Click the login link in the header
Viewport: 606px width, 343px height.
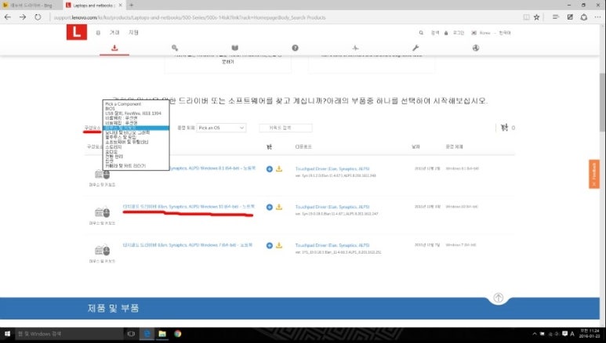tap(459, 33)
